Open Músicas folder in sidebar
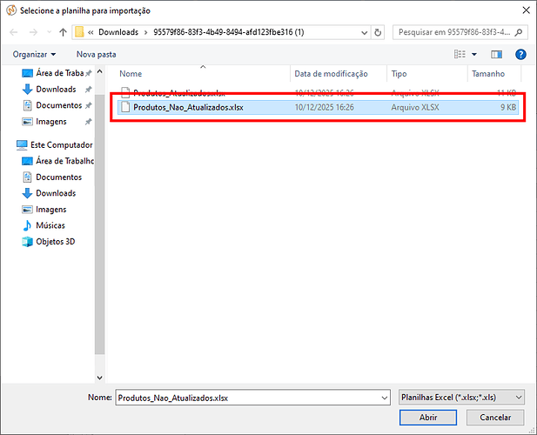Viewport: 537px width, 435px height. (x=50, y=225)
